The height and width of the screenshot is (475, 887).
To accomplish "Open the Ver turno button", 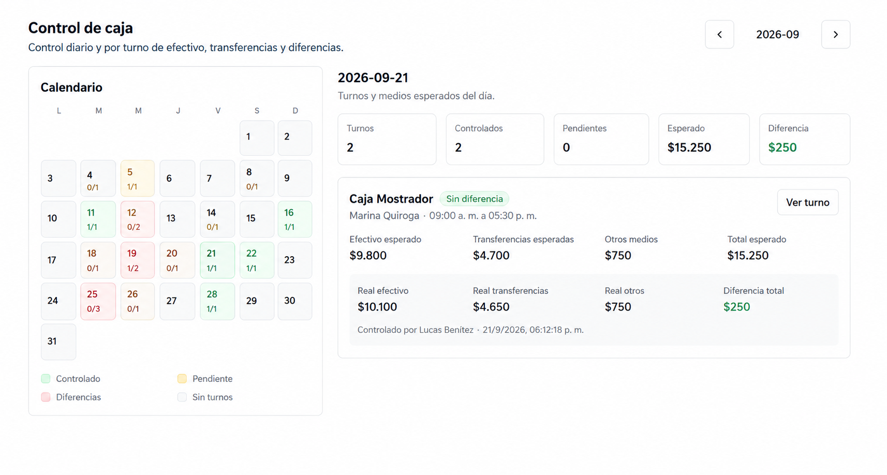I will pyautogui.click(x=807, y=202).
